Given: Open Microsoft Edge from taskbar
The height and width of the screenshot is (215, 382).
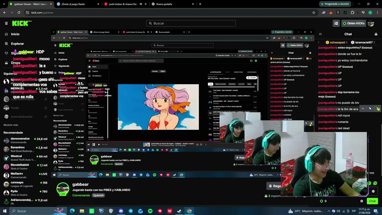Looking at the screenshot, I should [72, 211].
